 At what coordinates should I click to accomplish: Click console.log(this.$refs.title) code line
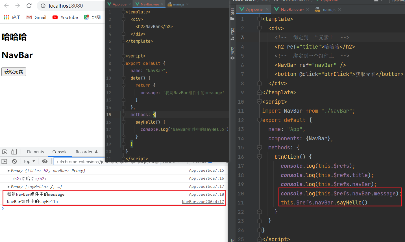click(327, 175)
